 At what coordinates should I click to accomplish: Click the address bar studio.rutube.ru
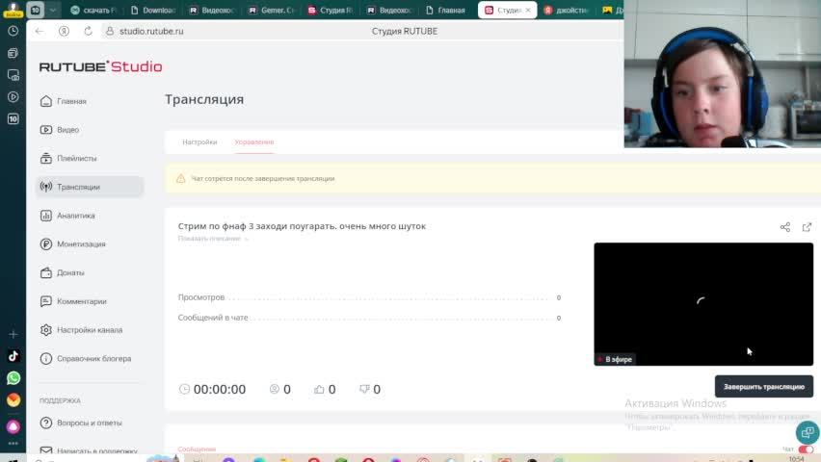pyautogui.click(x=151, y=32)
